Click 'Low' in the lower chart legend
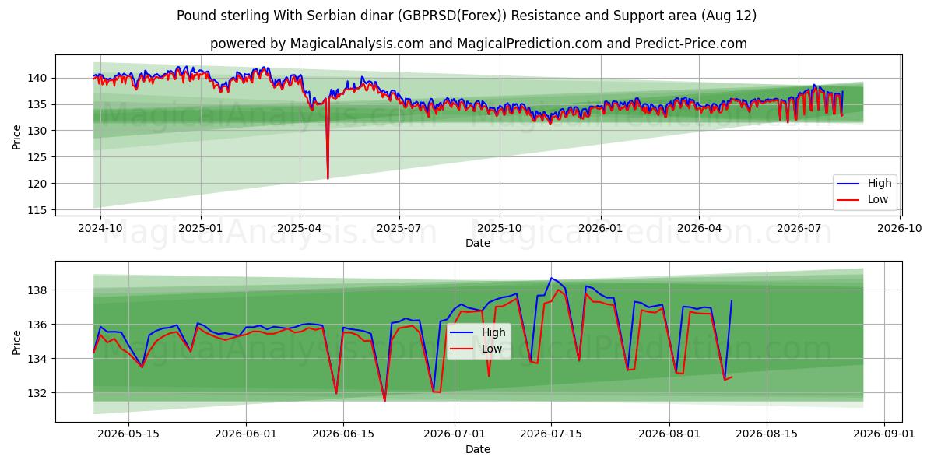Screen dimensions: 934x467 492,348
